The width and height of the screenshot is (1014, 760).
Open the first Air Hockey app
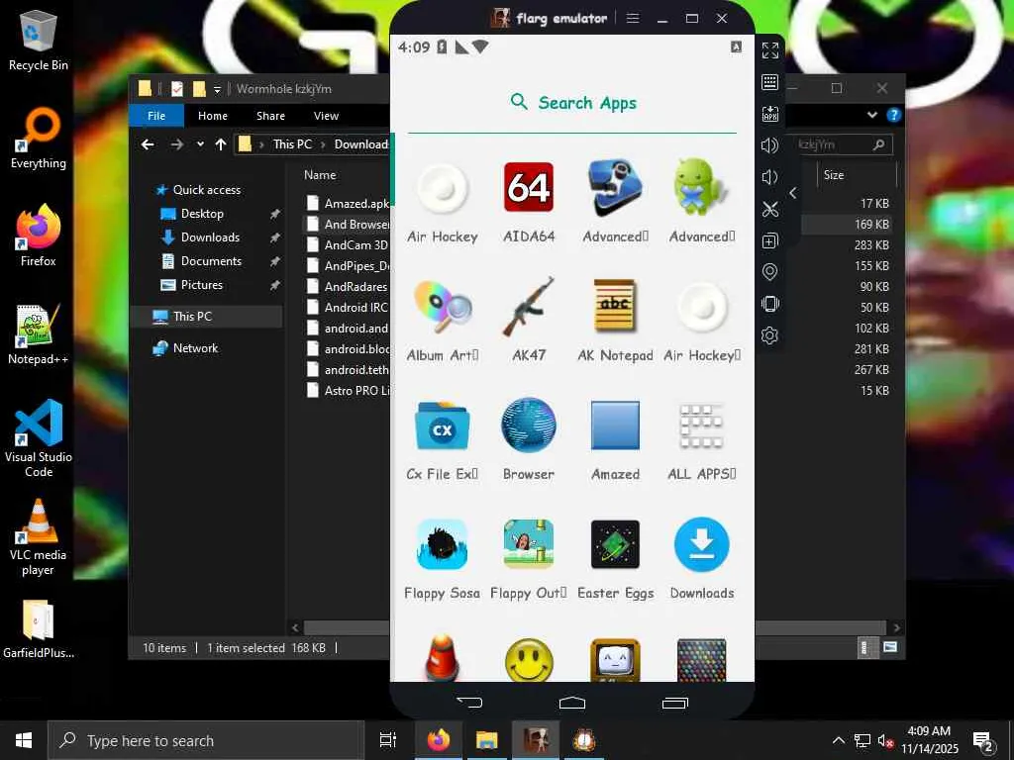coord(443,188)
